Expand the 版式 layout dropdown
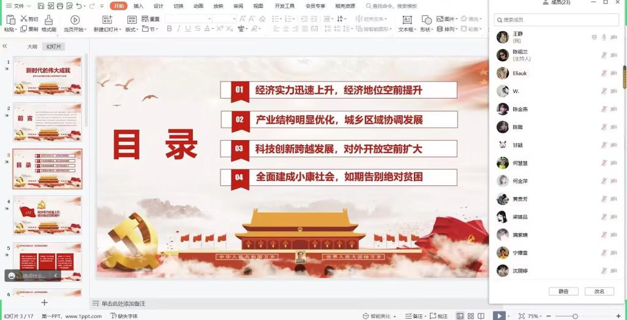 [x=137, y=29]
